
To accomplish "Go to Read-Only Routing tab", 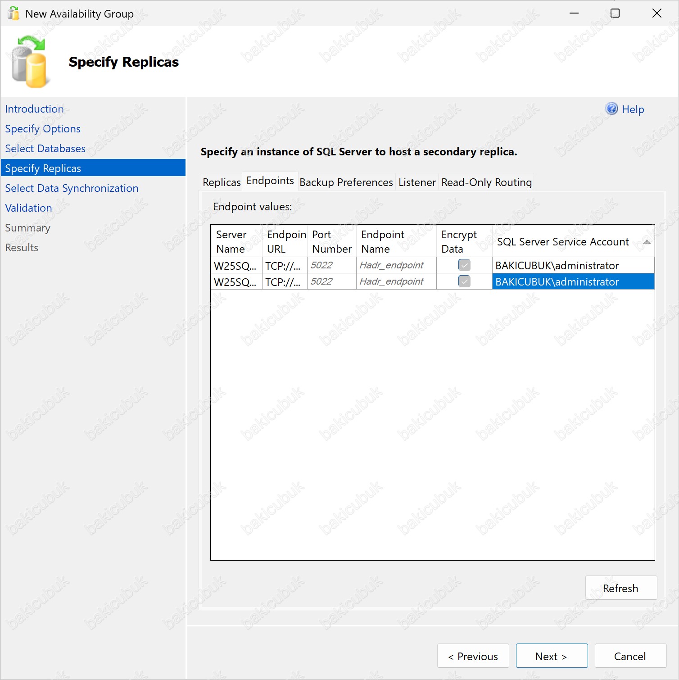I will pyautogui.click(x=486, y=182).
